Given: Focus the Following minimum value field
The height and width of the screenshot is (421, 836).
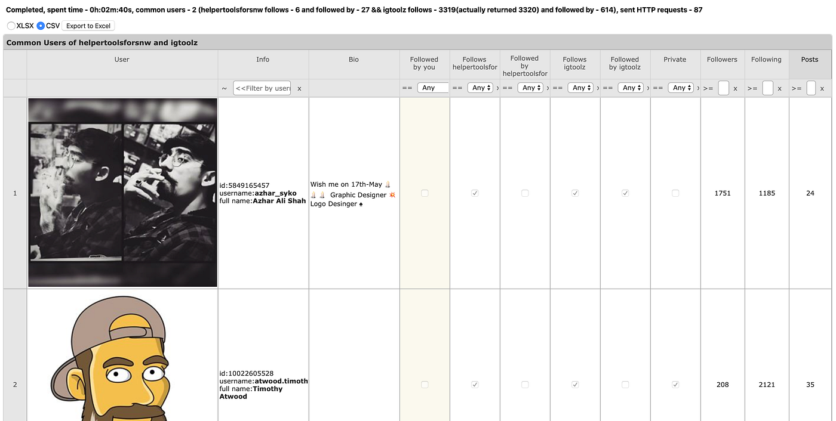Looking at the screenshot, I should pos(768,88).
